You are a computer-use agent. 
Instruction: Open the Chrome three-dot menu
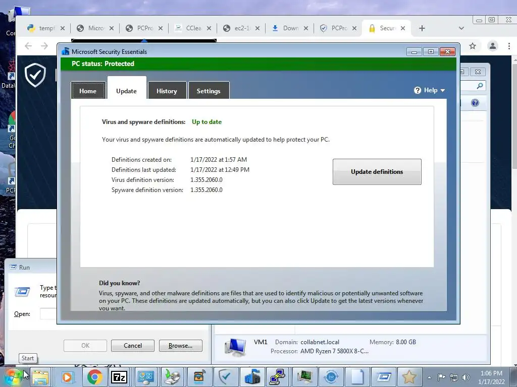509,46
